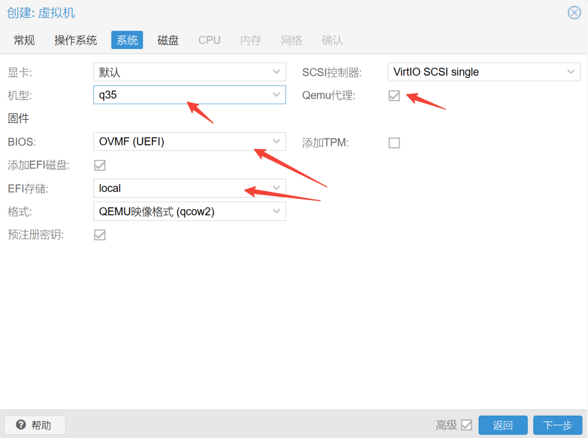Enable the 添加TPM checkbox
The height and width of the screenshot is (438, 588).
point(394,143)
